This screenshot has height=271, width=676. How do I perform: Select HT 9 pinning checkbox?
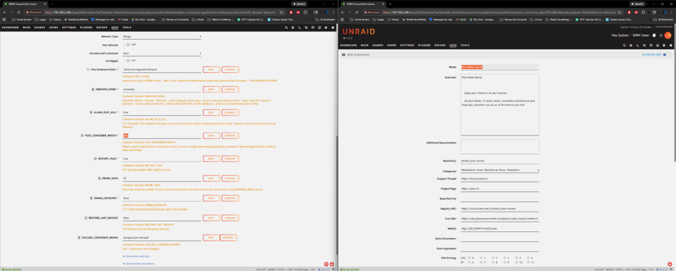point(504,262)
